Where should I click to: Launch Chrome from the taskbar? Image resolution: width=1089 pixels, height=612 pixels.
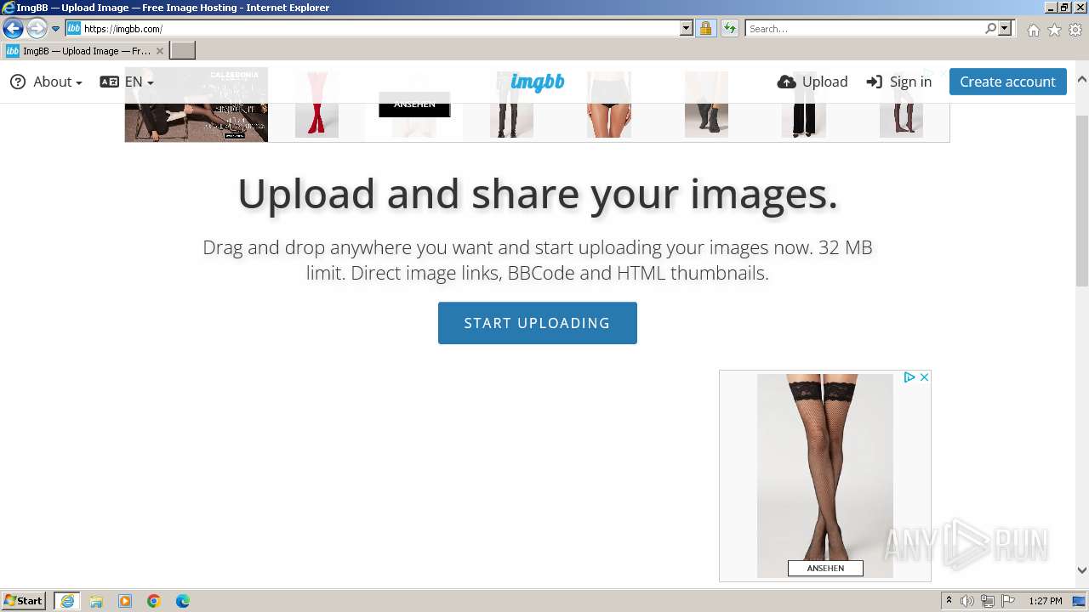click(x=154, y=601)
